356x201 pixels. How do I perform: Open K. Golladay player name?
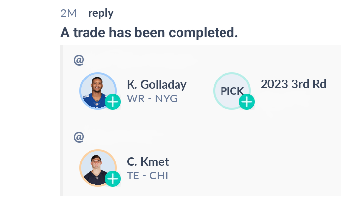[157, 84]
